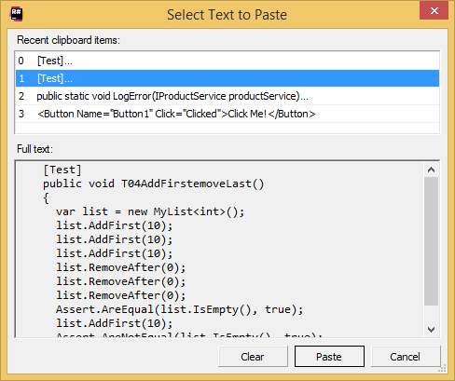Click the dialog title 'Select Text to Paste'
The image size is (455, 381).
click(227, 15)
